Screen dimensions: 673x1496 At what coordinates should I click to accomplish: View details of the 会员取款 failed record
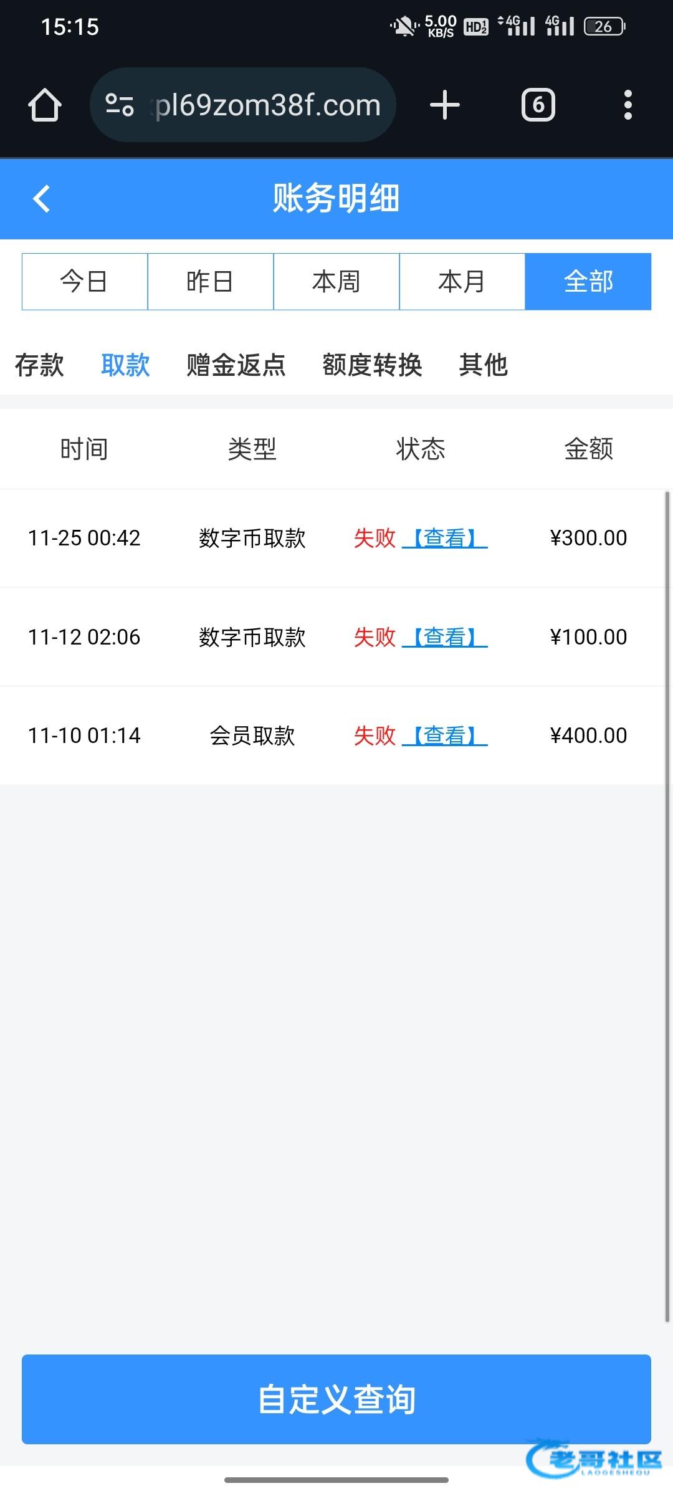tap(445, 736)
